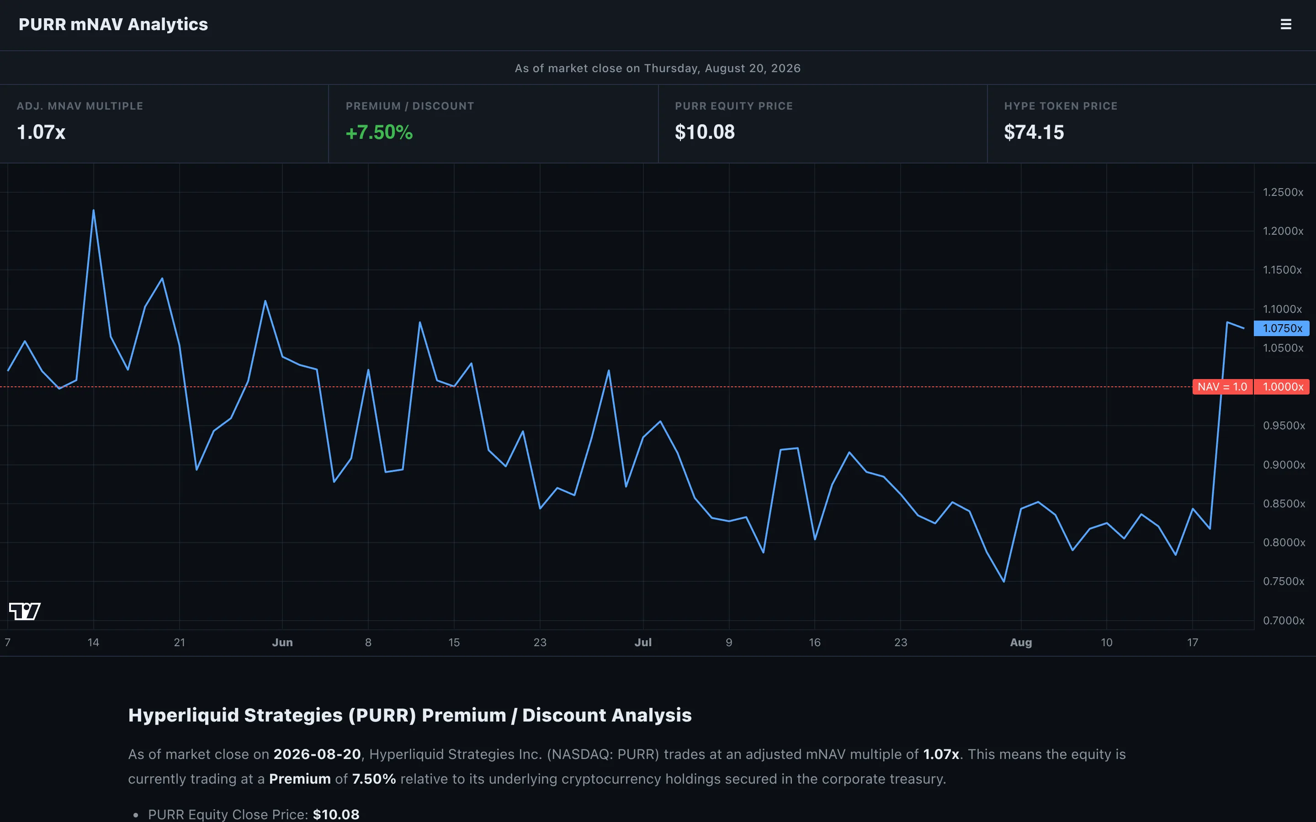The width and height of the screenshot is (1316, 822).
Task: Click the PREMIUM / DISCOUNT card label
Action: pyautogui.click(x=410, y=106)
